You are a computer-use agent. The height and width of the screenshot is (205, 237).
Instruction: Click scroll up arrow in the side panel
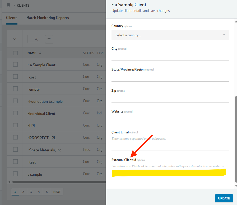[x=236, y=22]
